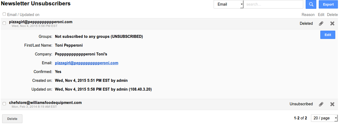Open the 20 / page dropdown
The width and height of the screenshot is (339, 125).
(324, 118)
